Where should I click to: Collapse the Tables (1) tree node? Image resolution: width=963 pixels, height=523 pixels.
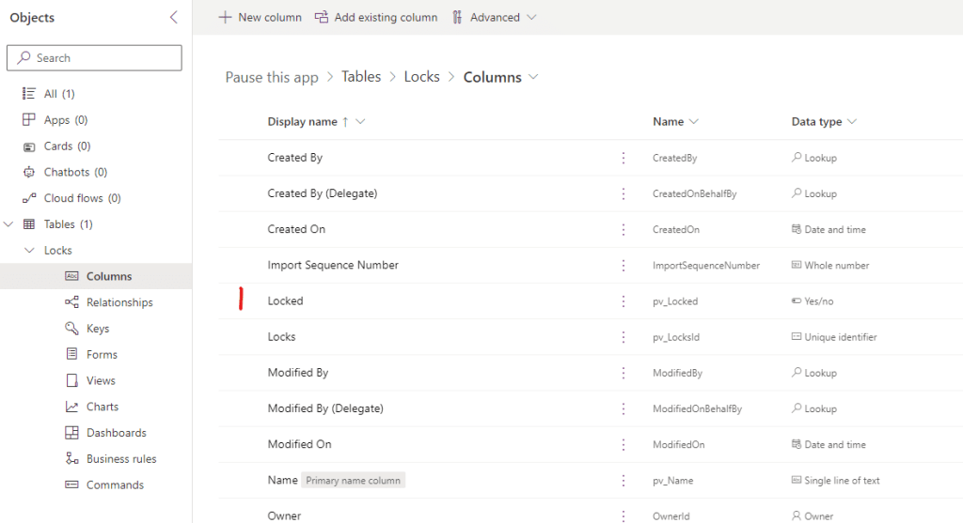(x=8, y=224)
